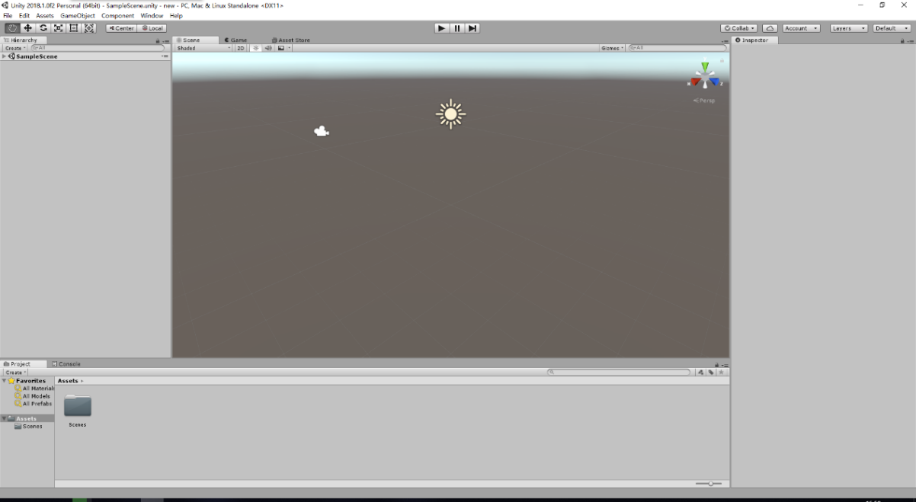This screenshot has width=916, height=502.
Task: Click the blue Z axis gizmo cone
Action: (x=715, y=82)
